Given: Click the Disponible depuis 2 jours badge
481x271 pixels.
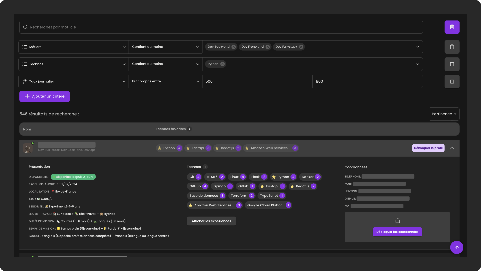Looking at the screenshot, I should [x=73, y=177].
